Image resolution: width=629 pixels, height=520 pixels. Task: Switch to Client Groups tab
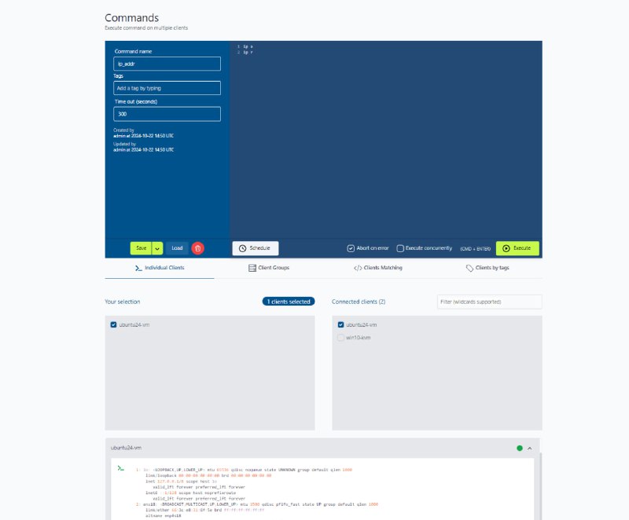coord(269,268)
